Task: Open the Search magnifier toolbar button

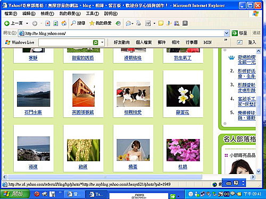Action: (78, 23)
